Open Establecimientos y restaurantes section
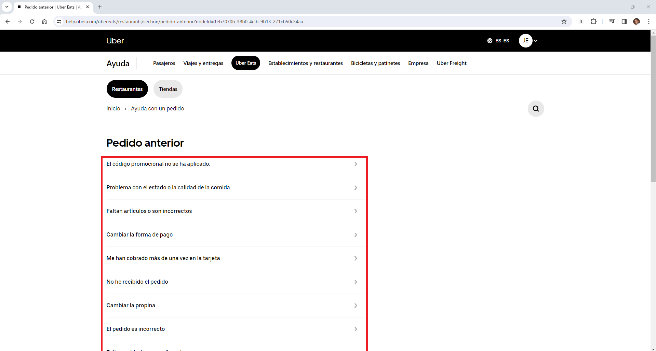This screenshot has height=351, width=656. point(305,63)
